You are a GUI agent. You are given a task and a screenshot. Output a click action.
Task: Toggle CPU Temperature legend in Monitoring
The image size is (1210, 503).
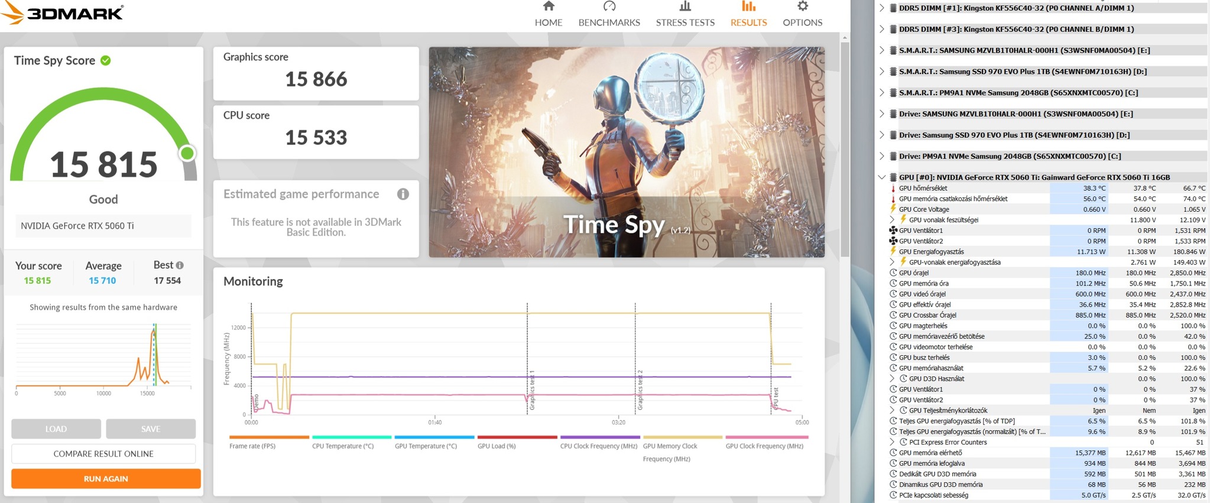(x=351, y=443)
